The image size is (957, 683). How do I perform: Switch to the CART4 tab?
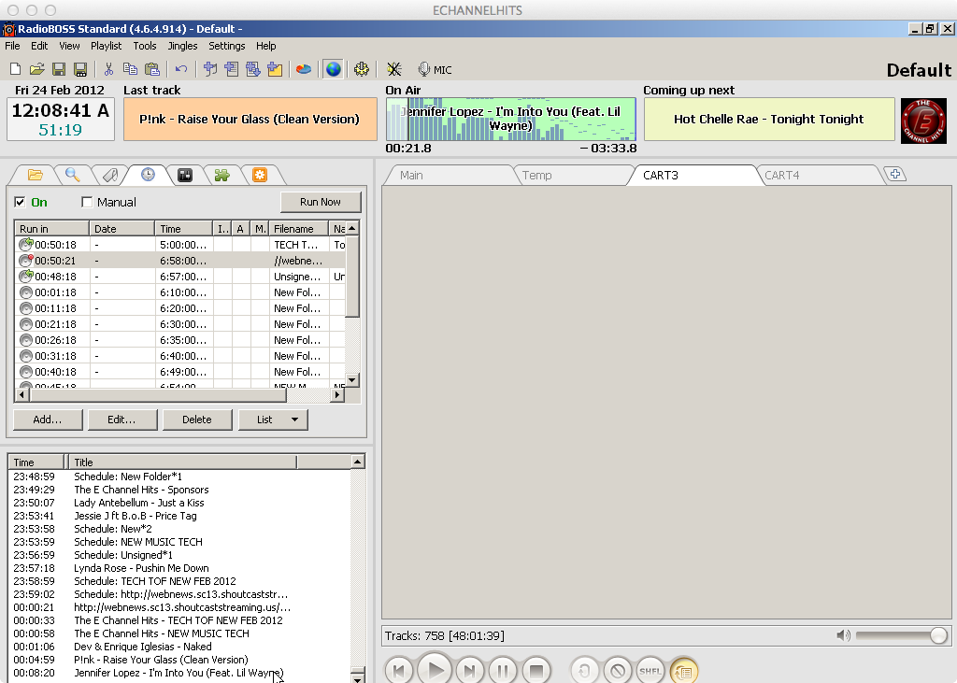(782, 176)
